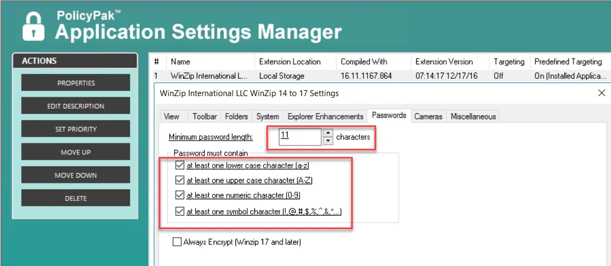Close the WinZip settings dialog
Screen dimensions: 611x266
tap(601, 93)
